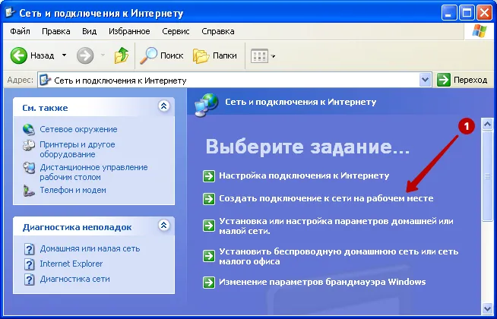Click the Network Neighborhood globe icon
Image resolution: width=497 pixels, height=319 pixels.
pyautogui.click(x=29, y=129)
